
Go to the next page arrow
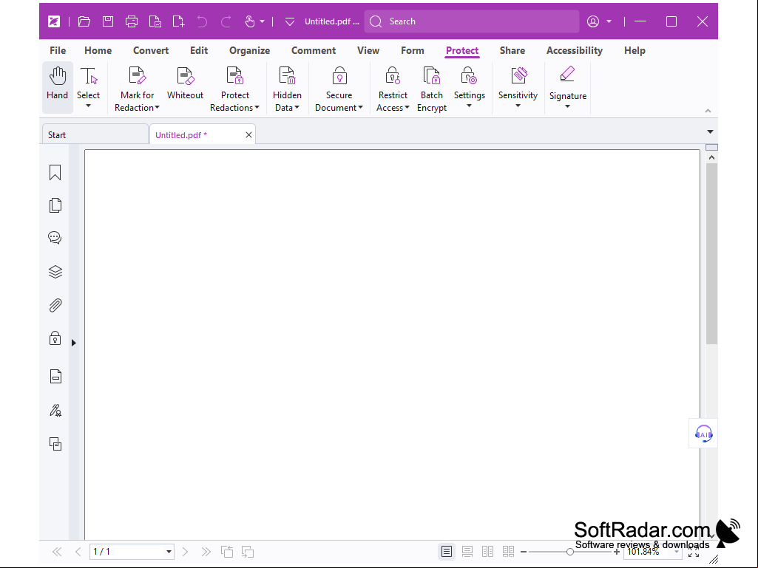tap(185, 552)
